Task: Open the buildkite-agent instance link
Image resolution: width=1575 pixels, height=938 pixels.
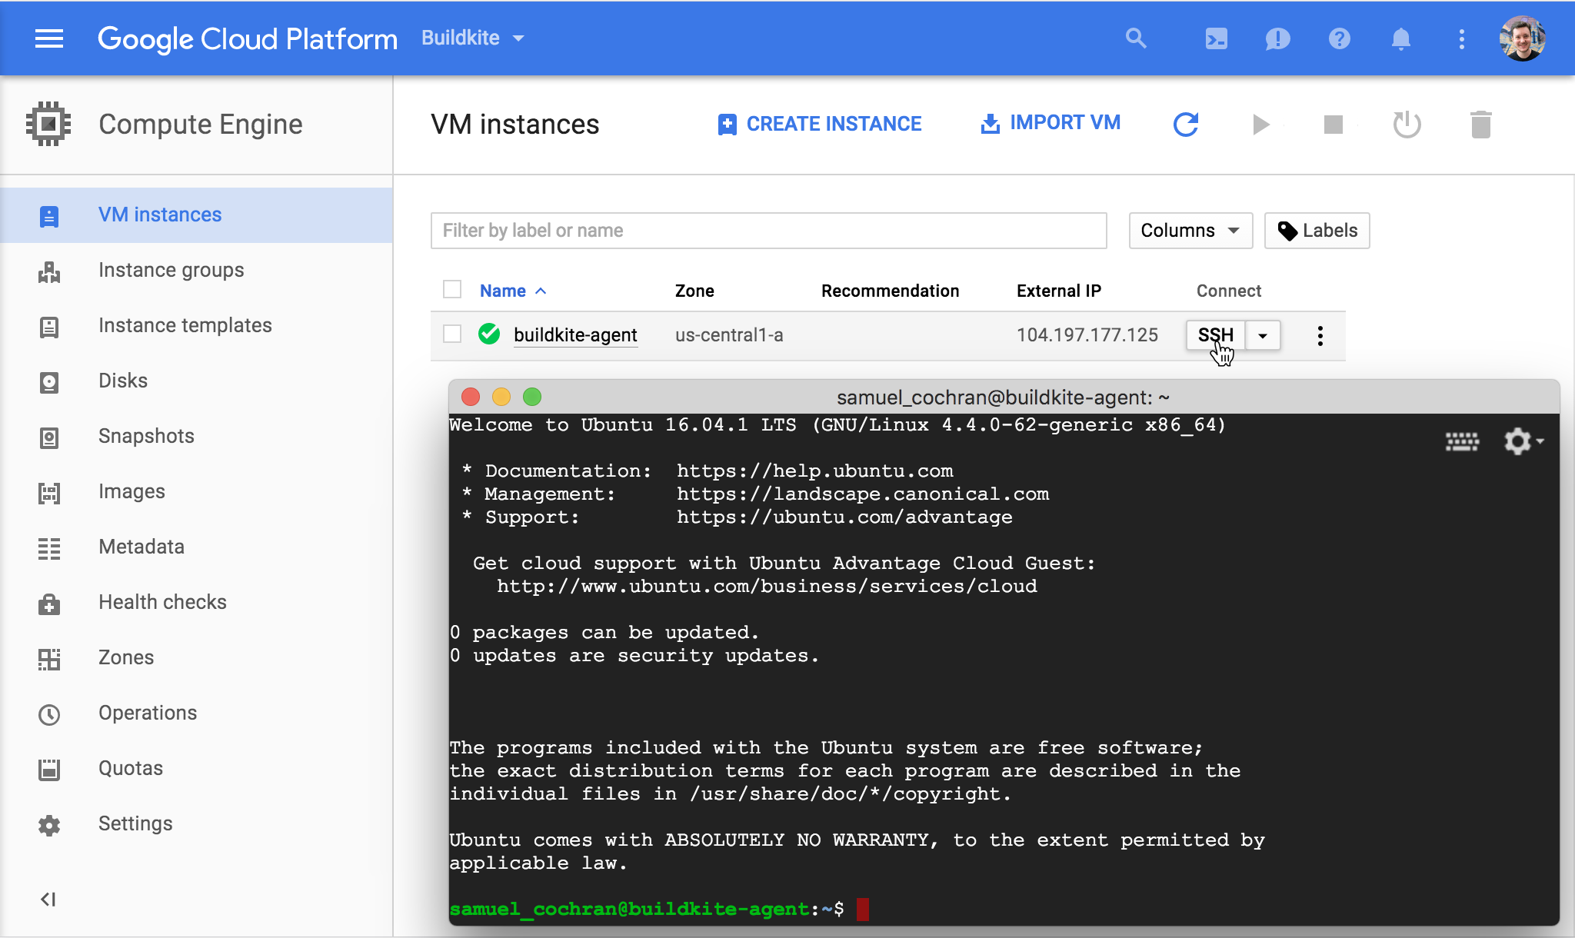Action: [x=575, y=335]
